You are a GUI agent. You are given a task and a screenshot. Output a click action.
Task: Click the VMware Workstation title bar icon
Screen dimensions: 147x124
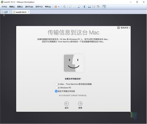coord(2,2)
